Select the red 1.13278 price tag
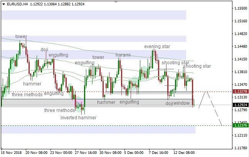Viewport: 249px width, 157px height. [x=241, y=92]
